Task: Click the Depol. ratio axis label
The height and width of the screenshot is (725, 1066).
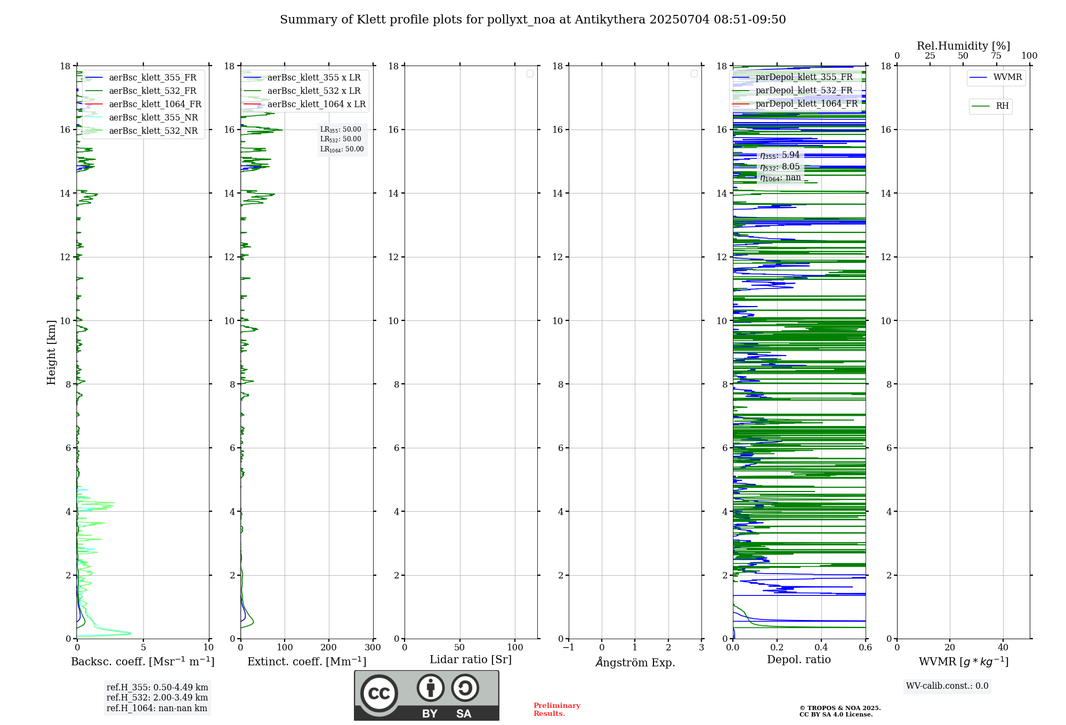Action: 799,660
